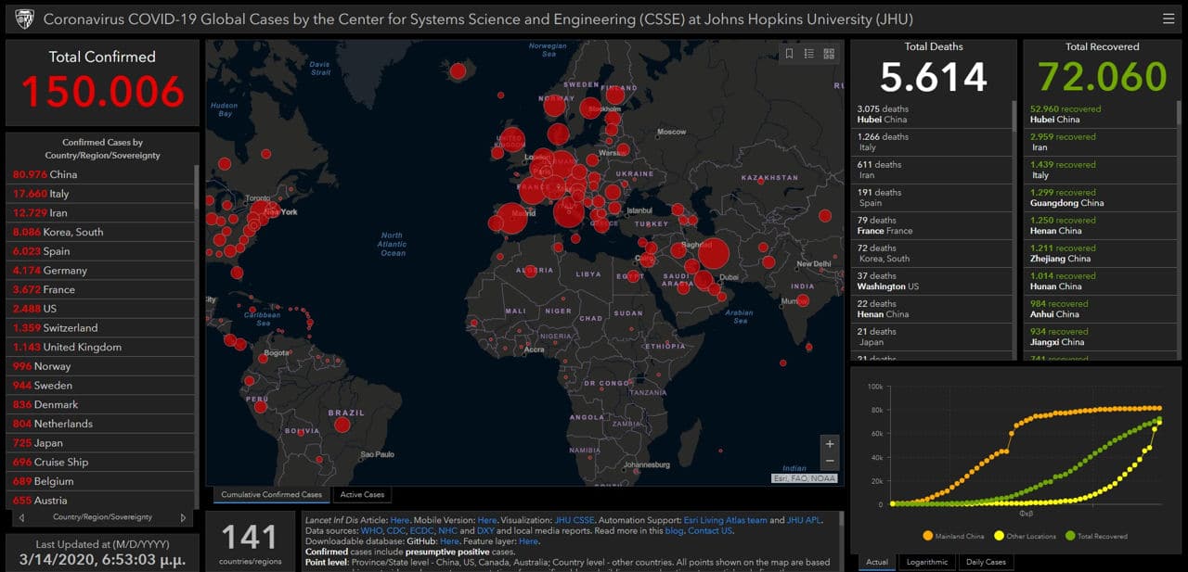The height and width of the screenshot is (572, 1188).
Task: Click the red circle near Iceland
Action: [458, 70]
